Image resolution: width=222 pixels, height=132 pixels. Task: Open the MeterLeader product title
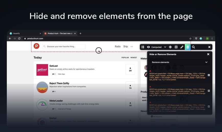(x=56, y=101)
